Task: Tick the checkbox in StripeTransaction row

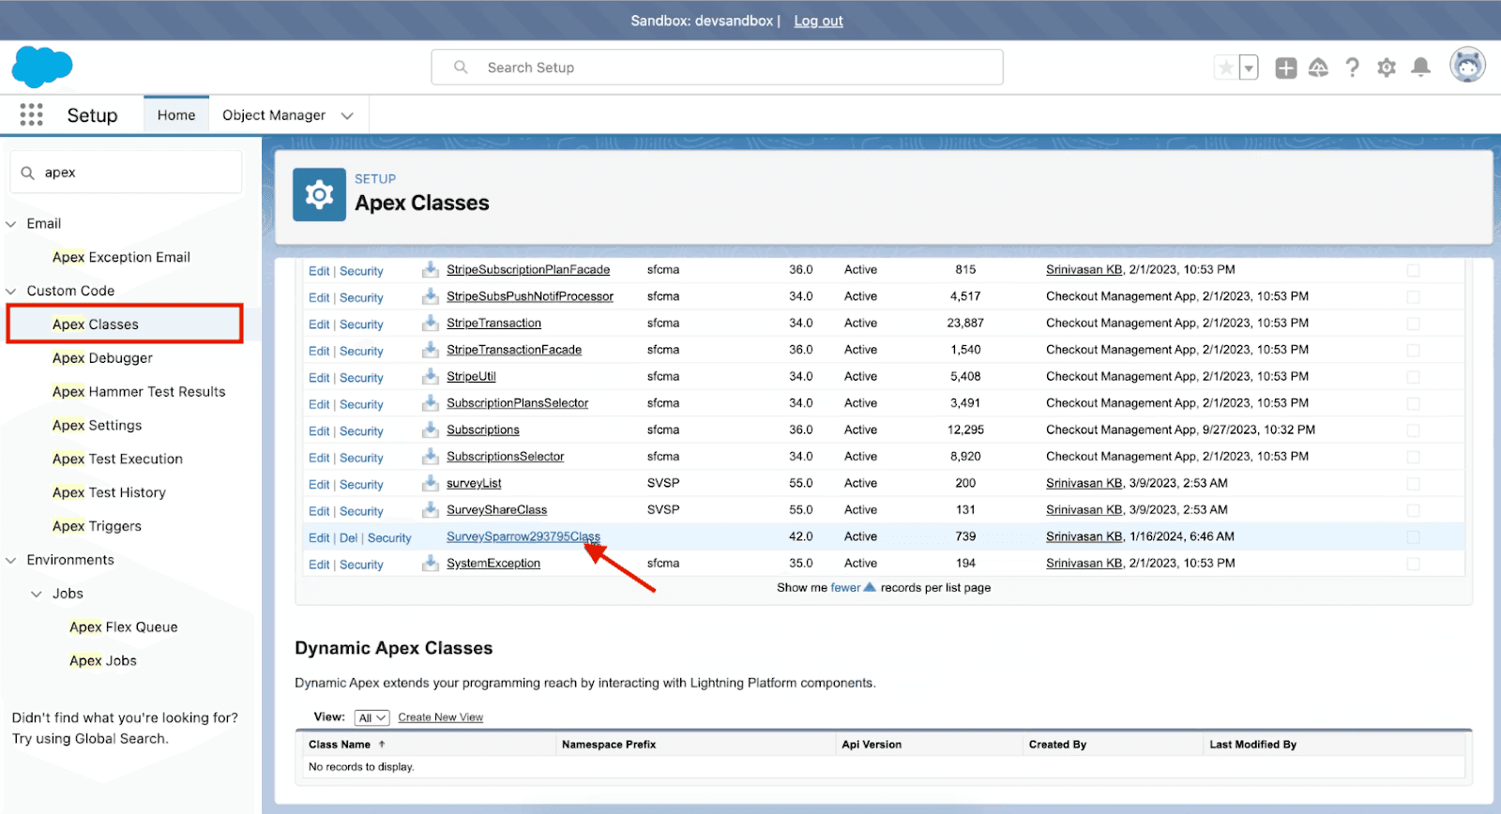Action: (x=1413, y=324)
